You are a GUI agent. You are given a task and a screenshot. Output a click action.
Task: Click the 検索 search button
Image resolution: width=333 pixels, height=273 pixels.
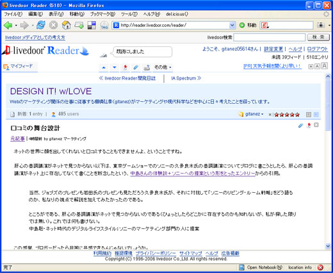(318, 37)
